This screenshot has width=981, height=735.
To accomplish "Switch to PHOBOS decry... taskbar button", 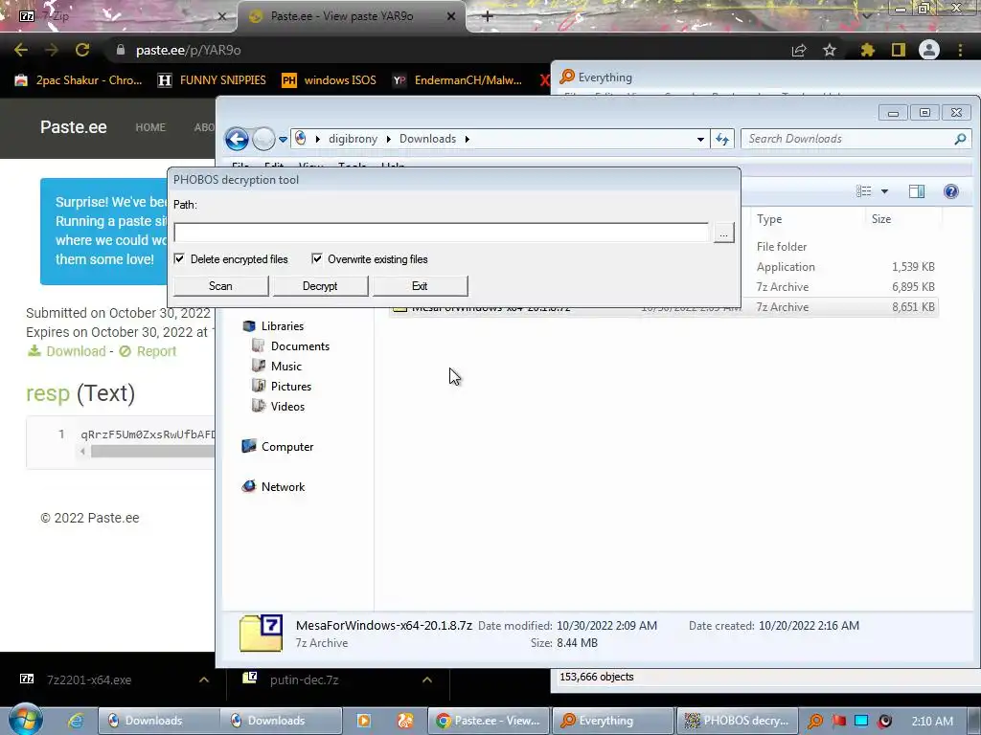I will (738, 721).
